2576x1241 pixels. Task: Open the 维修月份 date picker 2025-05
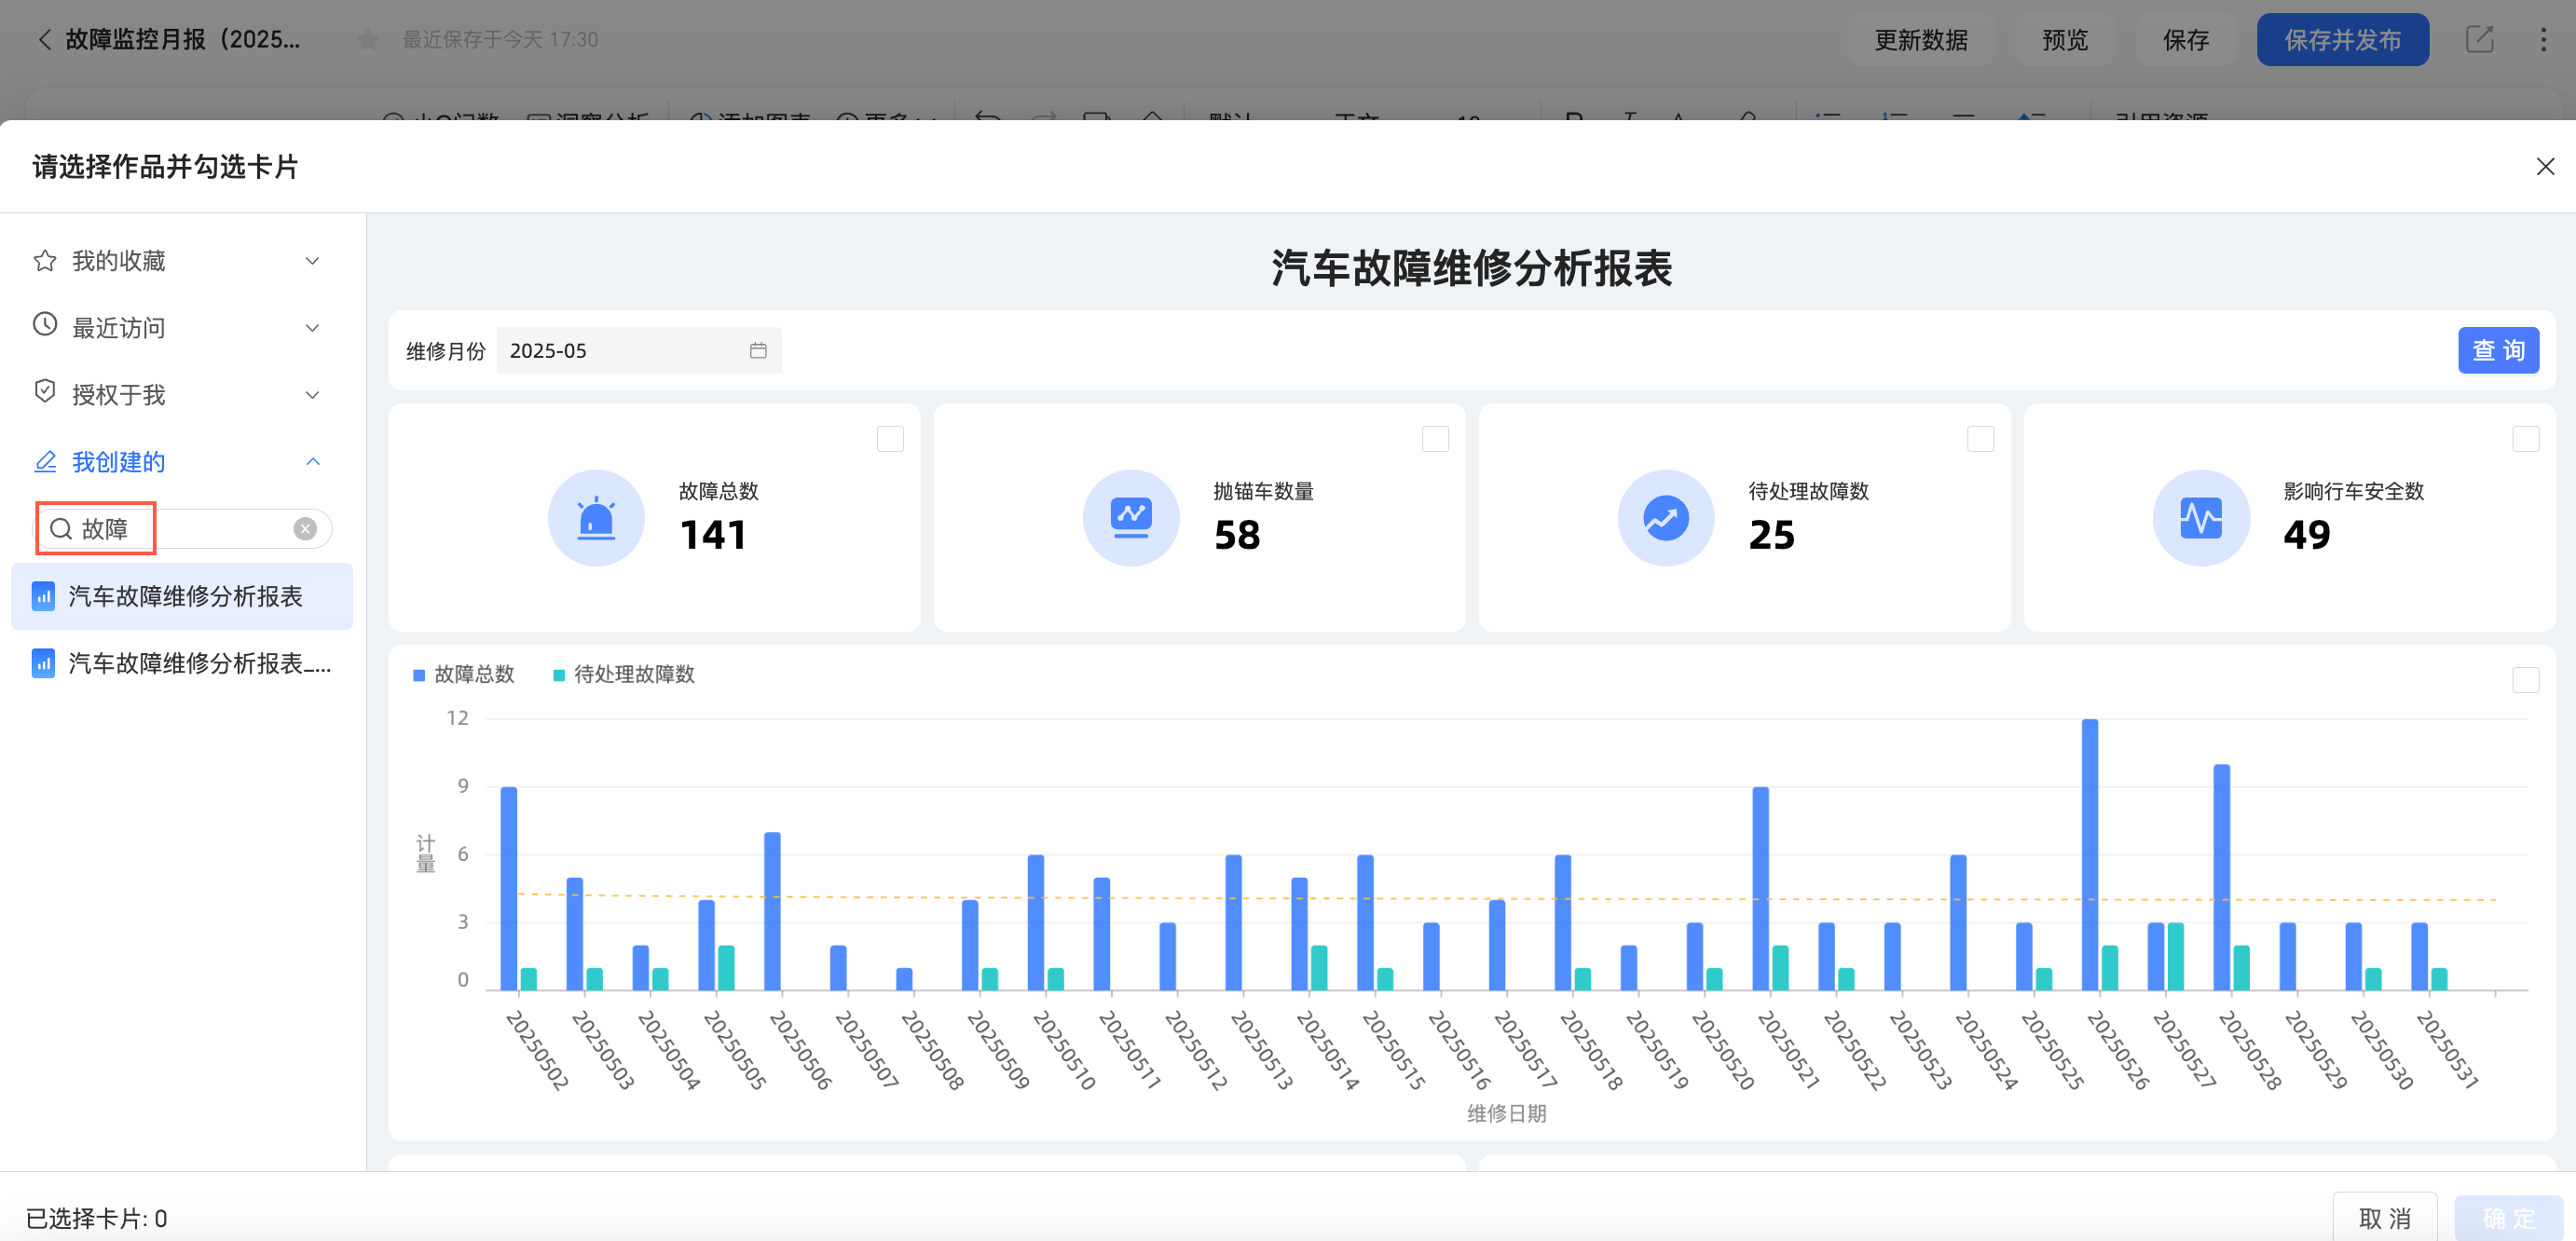click(x=638, y=350)
